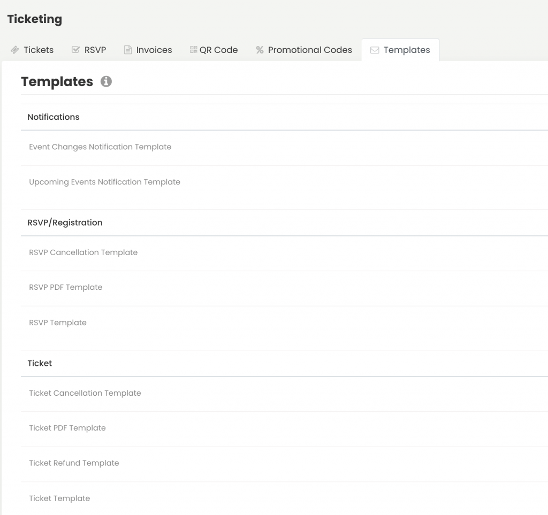
Task: Go to the Invoices tab
Action: pos(148,50)
